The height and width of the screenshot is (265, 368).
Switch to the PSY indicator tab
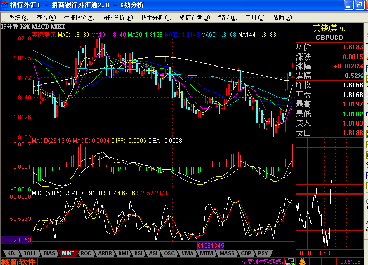coord(263,253)
